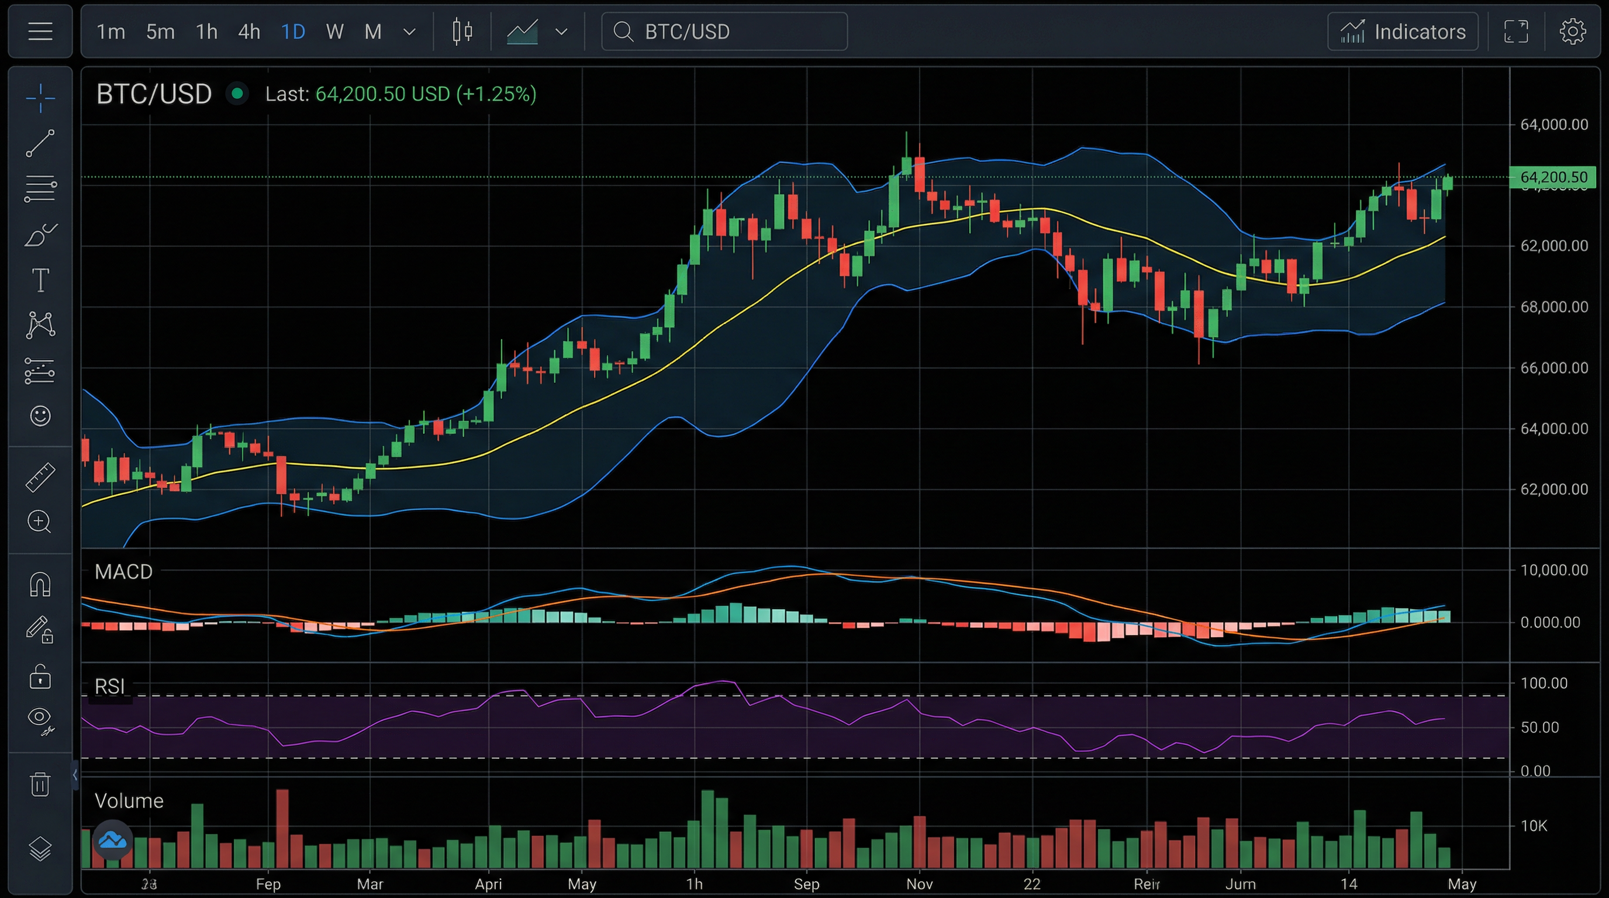Click the fullscreen mode button
Viewport: 1609px width, 898px height.
pyautogui.click(x=1516, y=31)
